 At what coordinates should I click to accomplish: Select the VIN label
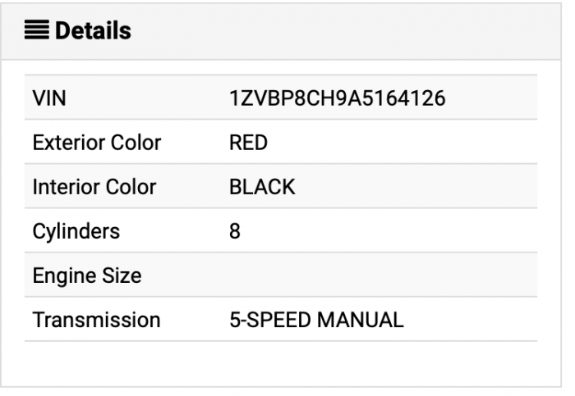pos(48,99)
